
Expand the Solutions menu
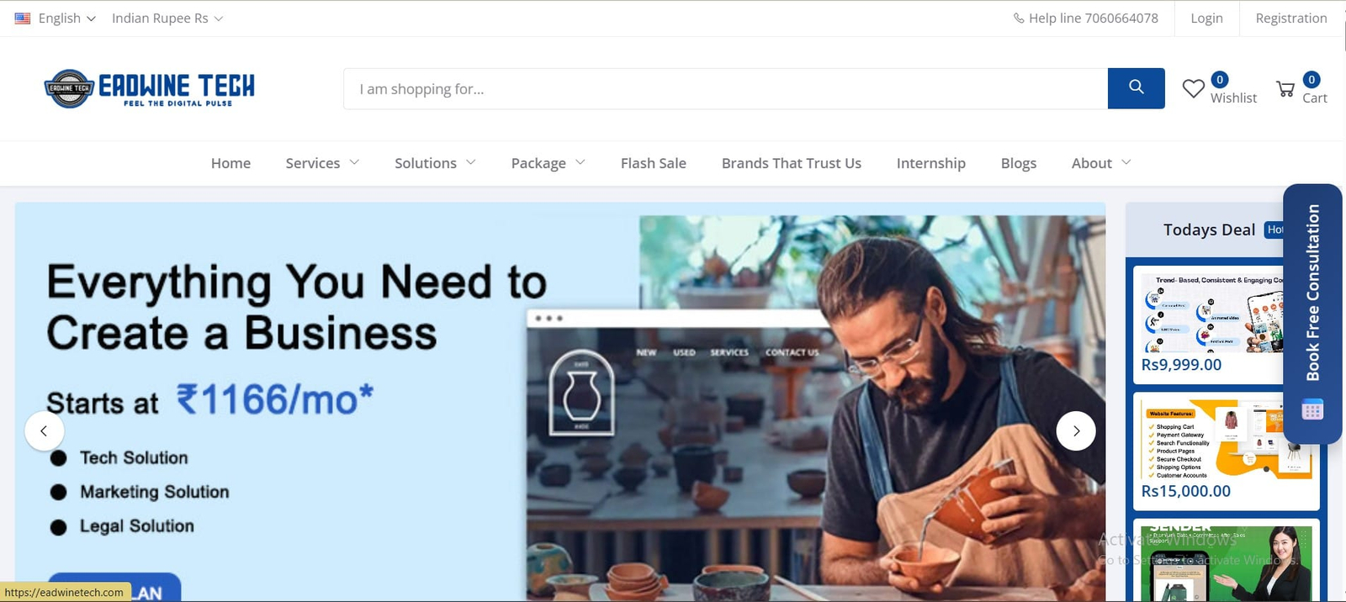435,163
